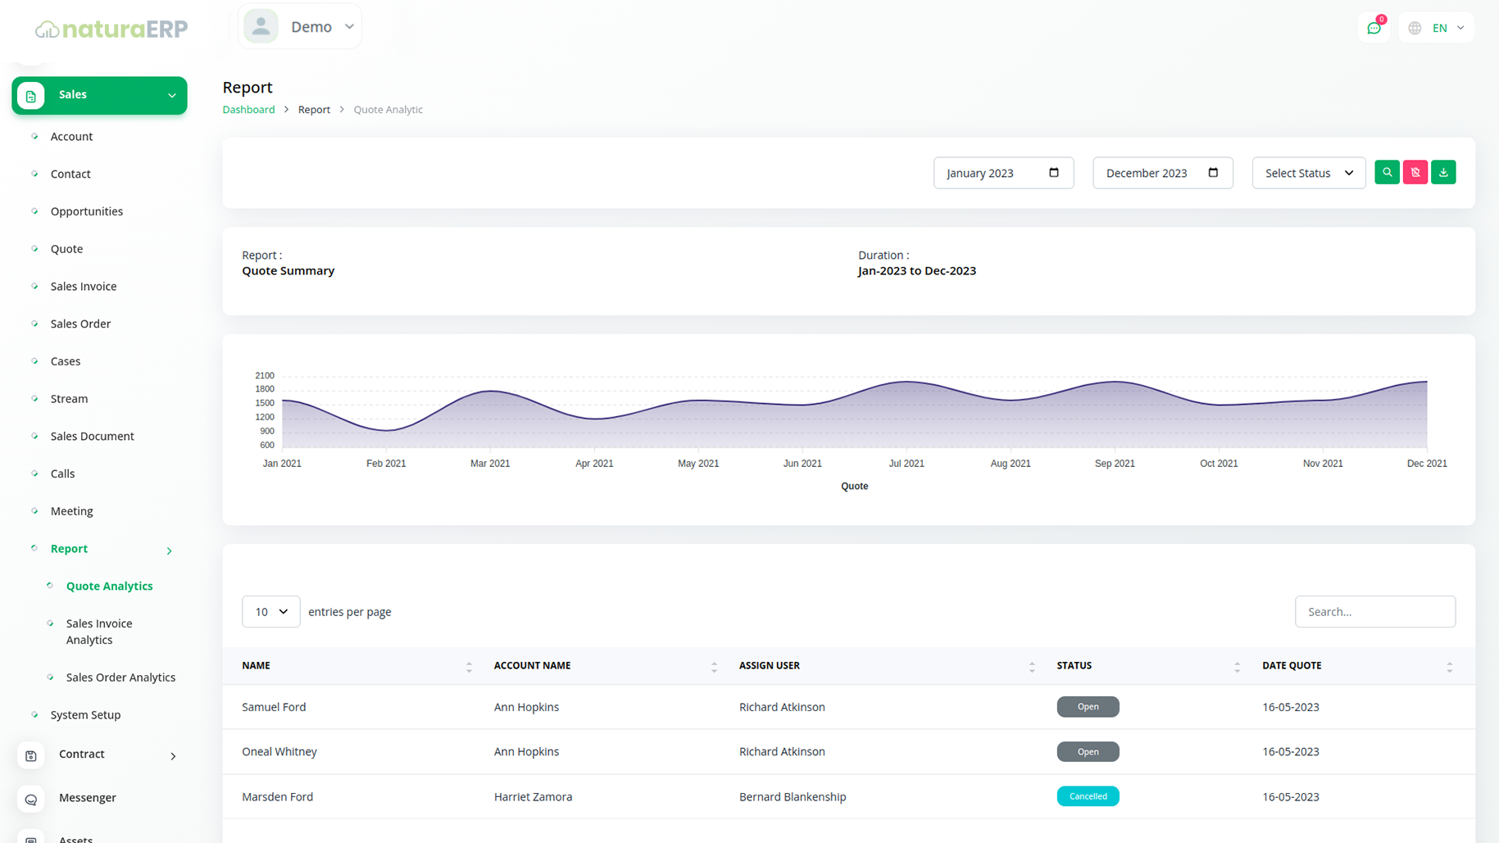
Task: Open Calls in the sidebar
Action: [62, 474]
